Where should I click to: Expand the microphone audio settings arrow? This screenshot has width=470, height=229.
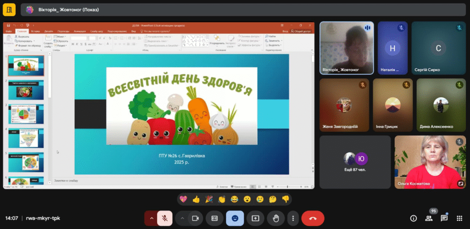point(151,218)
